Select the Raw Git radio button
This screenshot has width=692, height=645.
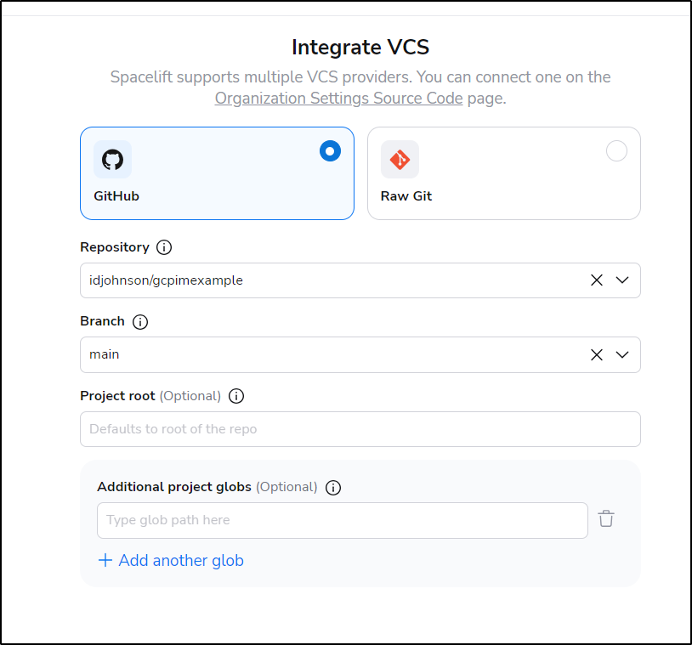[x=616, y=151]
